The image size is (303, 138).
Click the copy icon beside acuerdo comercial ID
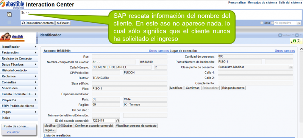coord(118,121)
